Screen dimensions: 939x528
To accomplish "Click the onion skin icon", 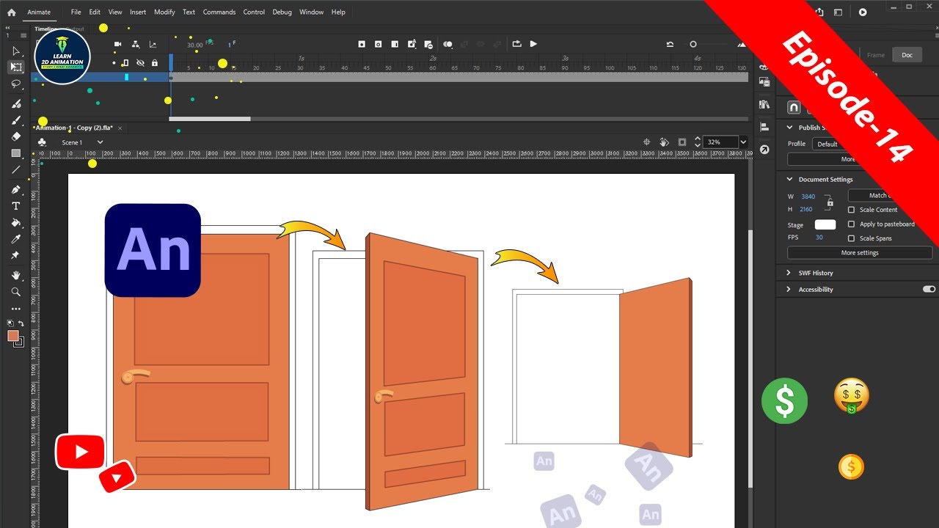I will coord(447,44).
